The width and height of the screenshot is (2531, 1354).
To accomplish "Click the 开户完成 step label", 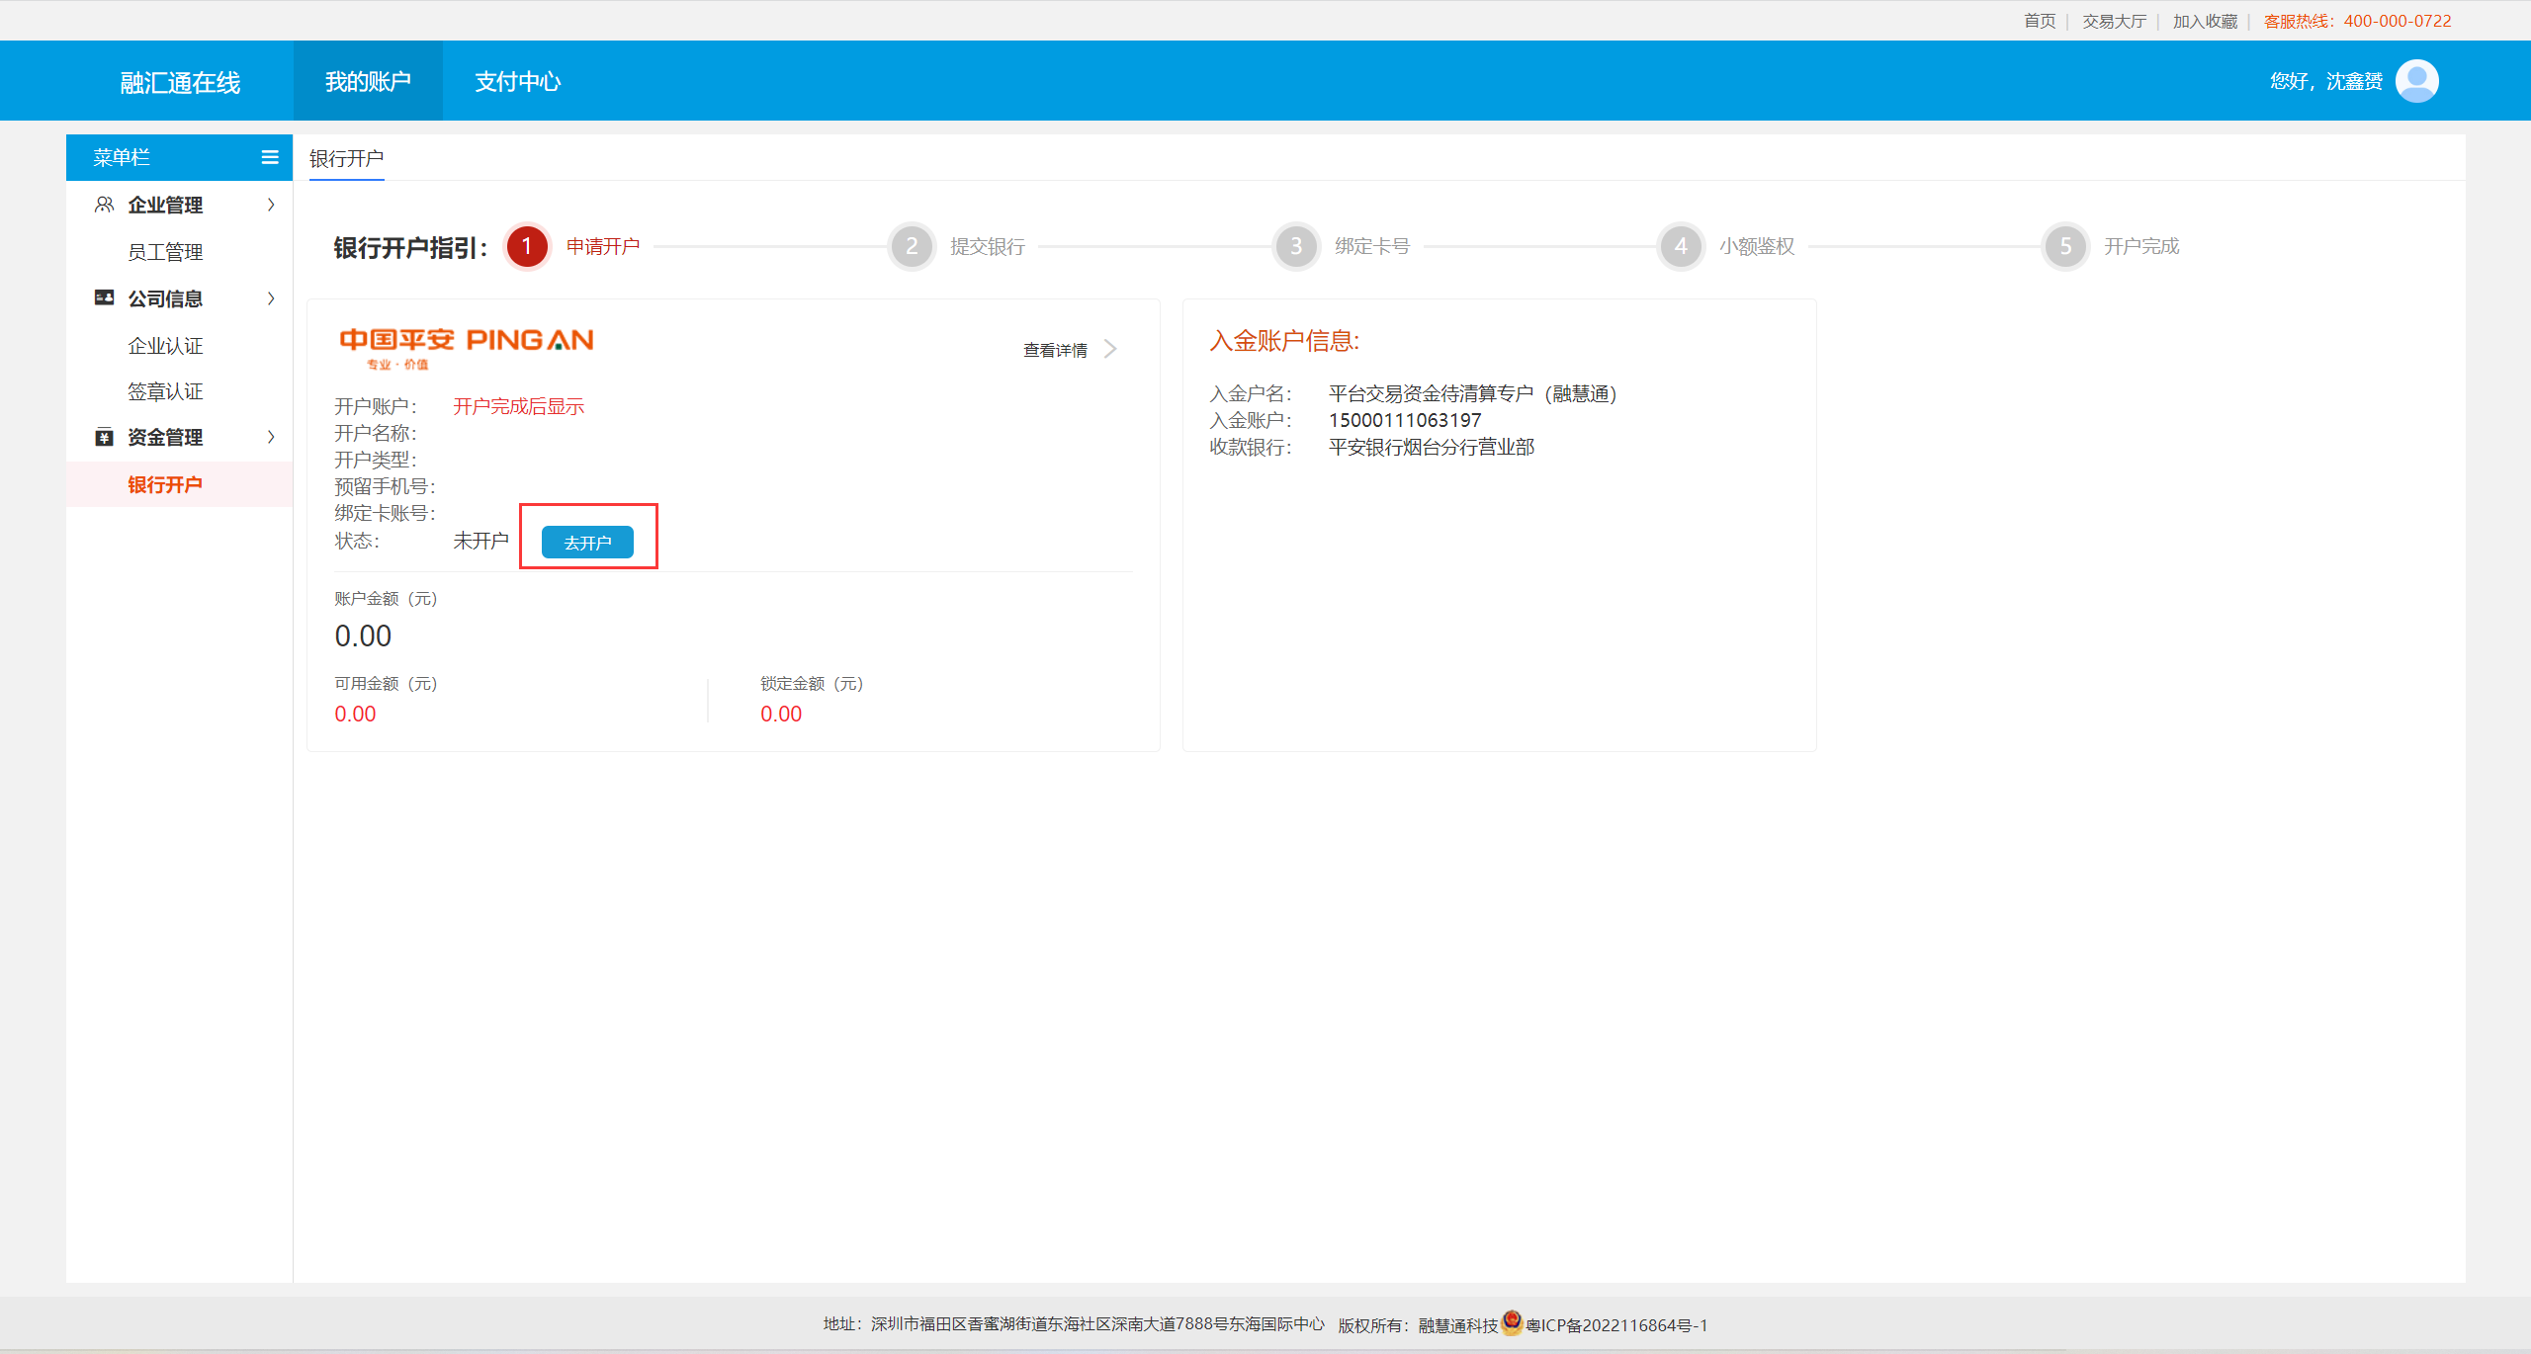I will click(2141, 246).
